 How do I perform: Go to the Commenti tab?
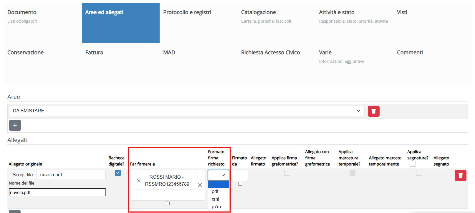(x=432, y=63)
